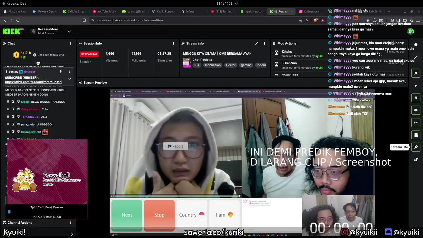Reload the current page

[18, 20]
